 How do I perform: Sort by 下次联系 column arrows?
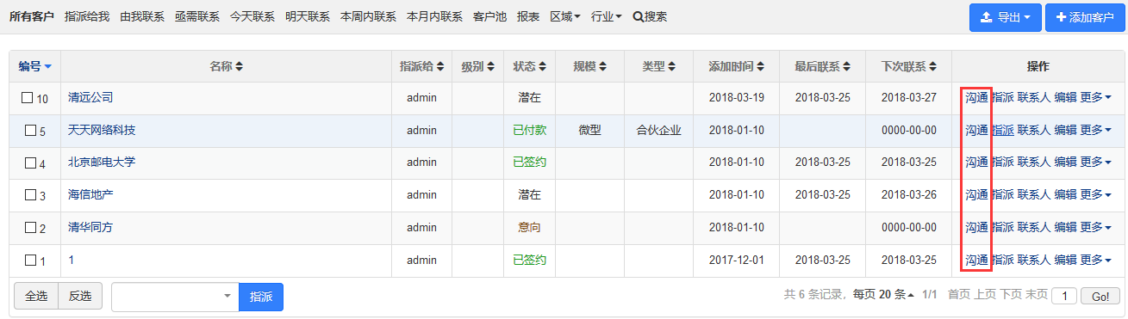[932, 66]
